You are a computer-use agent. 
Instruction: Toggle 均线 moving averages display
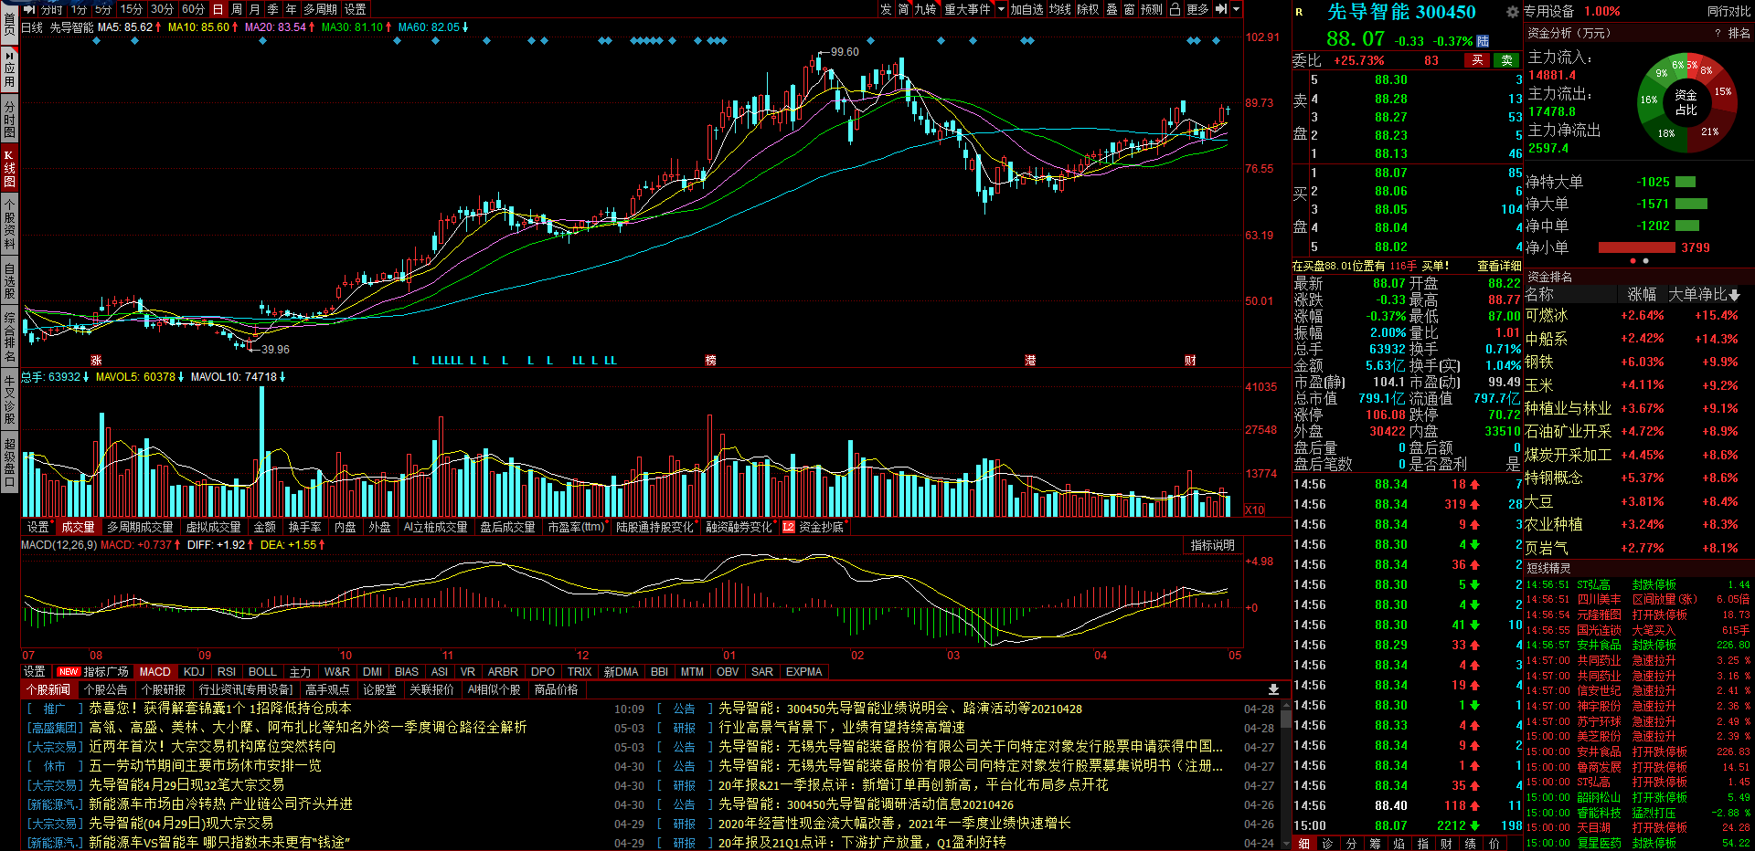1059,9
